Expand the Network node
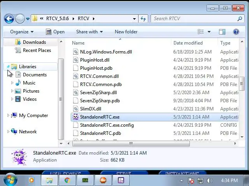Screen dimensions: 249x186 pyautogui.click(x=8, y=132)
